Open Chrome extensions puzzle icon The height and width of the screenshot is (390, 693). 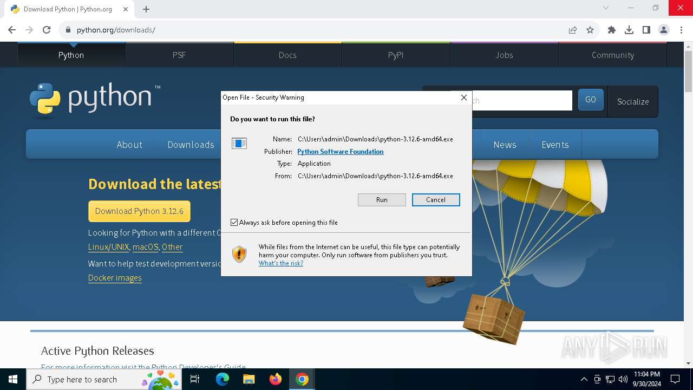coord(612,30)
